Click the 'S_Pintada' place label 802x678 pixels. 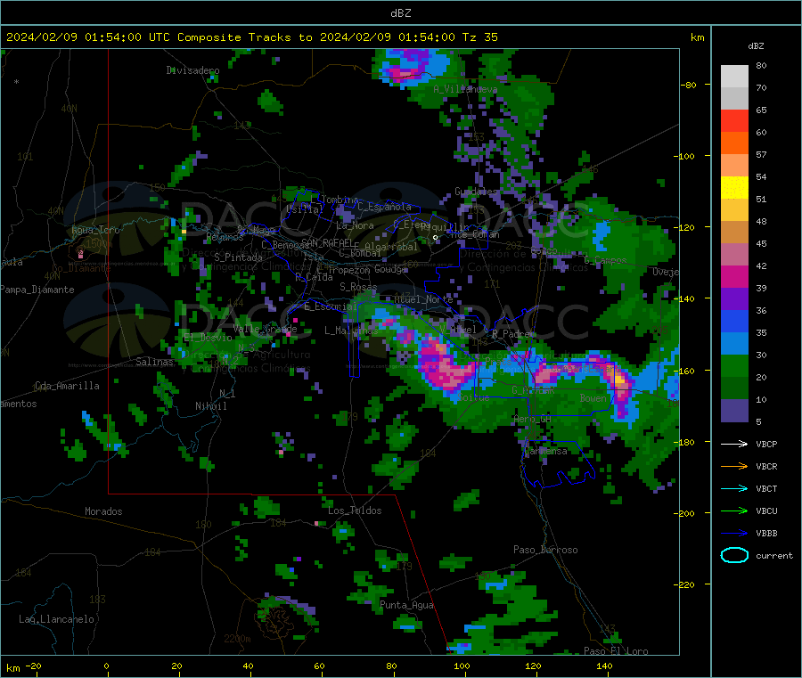click(x=238, y=257)
